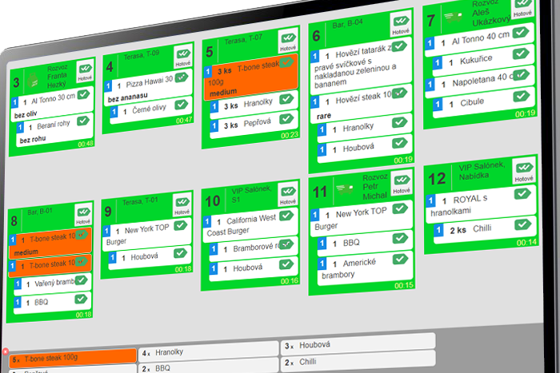This screenshot has width=560, height=373.
Task: Click the order 8 Bar B-01 header
Action: [x=50, y=213]
